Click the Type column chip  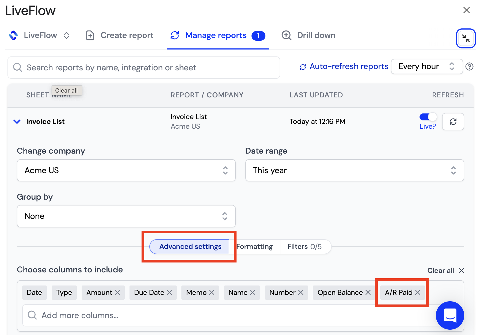click(x=64, y=292)
